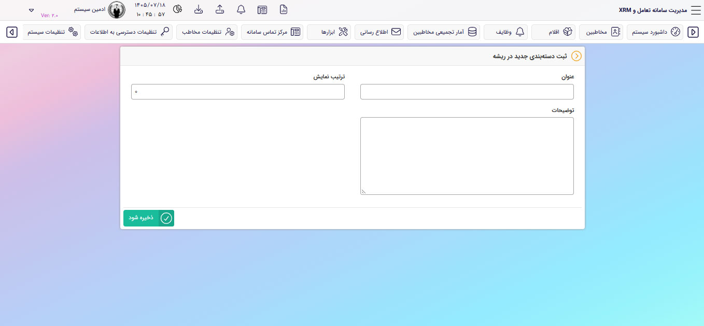Focus the ترتیب نمایش input field

point(238,92)
